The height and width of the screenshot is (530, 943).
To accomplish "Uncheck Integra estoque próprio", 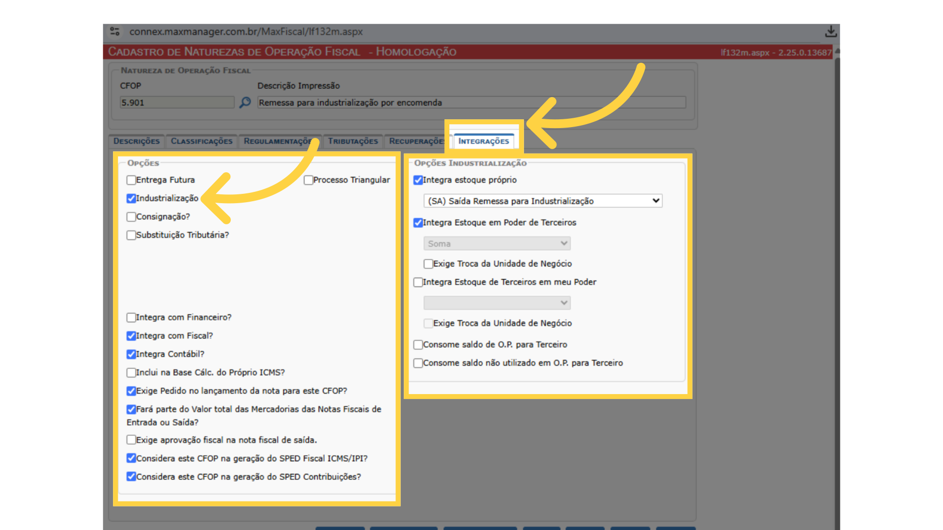I will pos(418,180).
